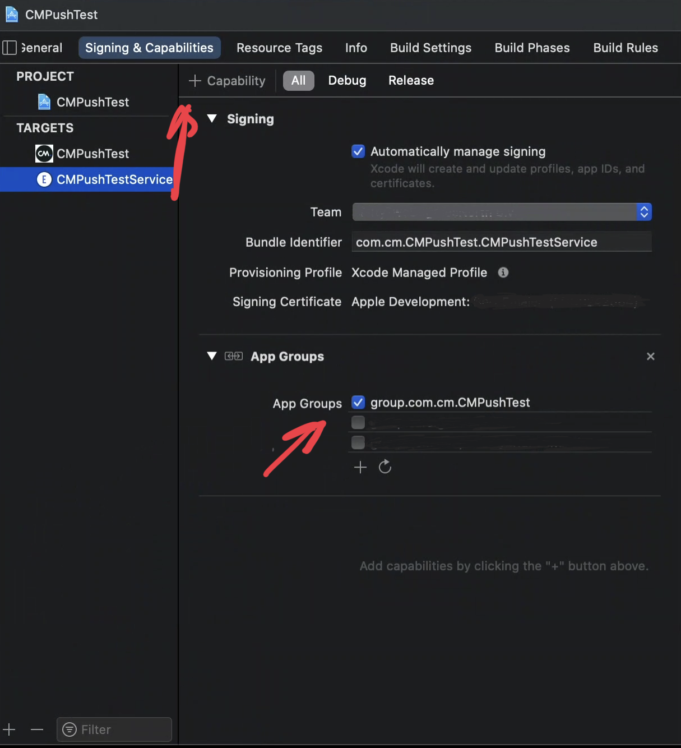Click the CM app icon of CMPushTest target

pyautogui.click(x=44, y=154)
